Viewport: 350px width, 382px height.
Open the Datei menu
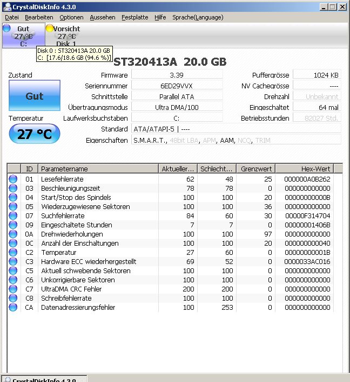[x=11, y=17]
